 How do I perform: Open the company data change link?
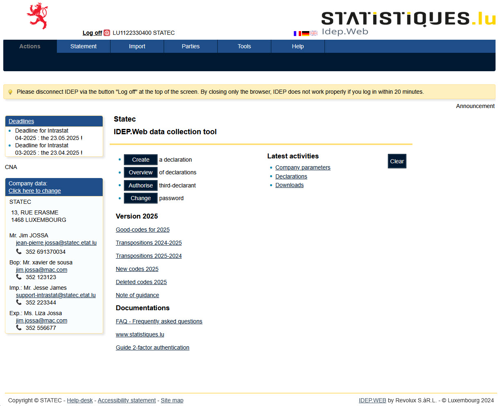point(34,191)
